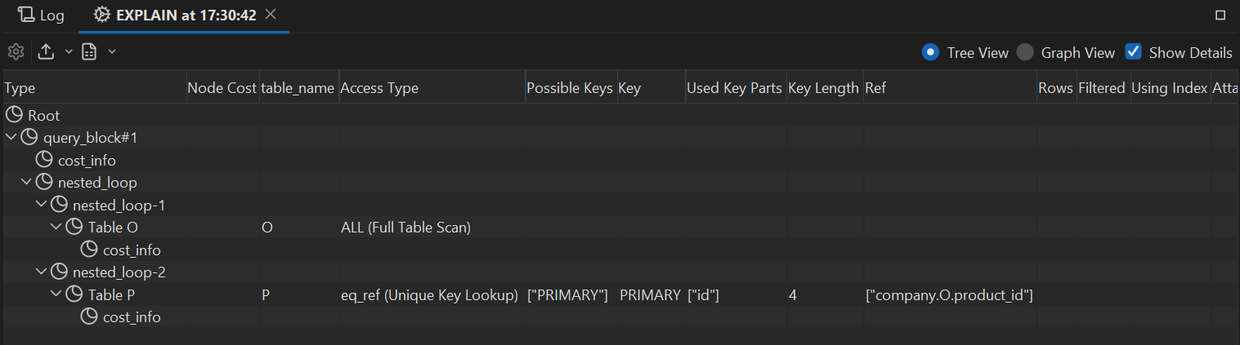Switch to Graph View radio button
1240x345 pixels.
[1025, 52]
